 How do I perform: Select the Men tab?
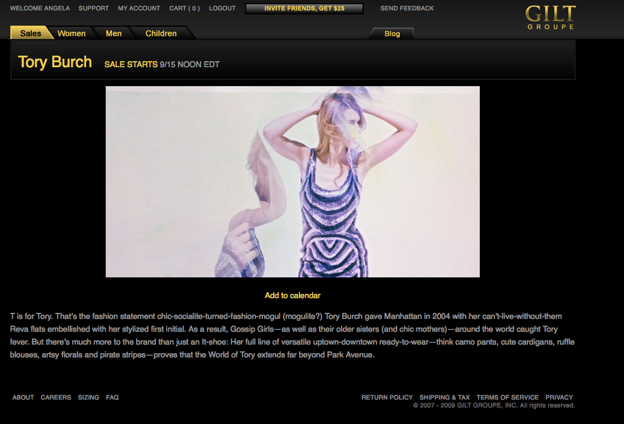(x=114, y=34)
